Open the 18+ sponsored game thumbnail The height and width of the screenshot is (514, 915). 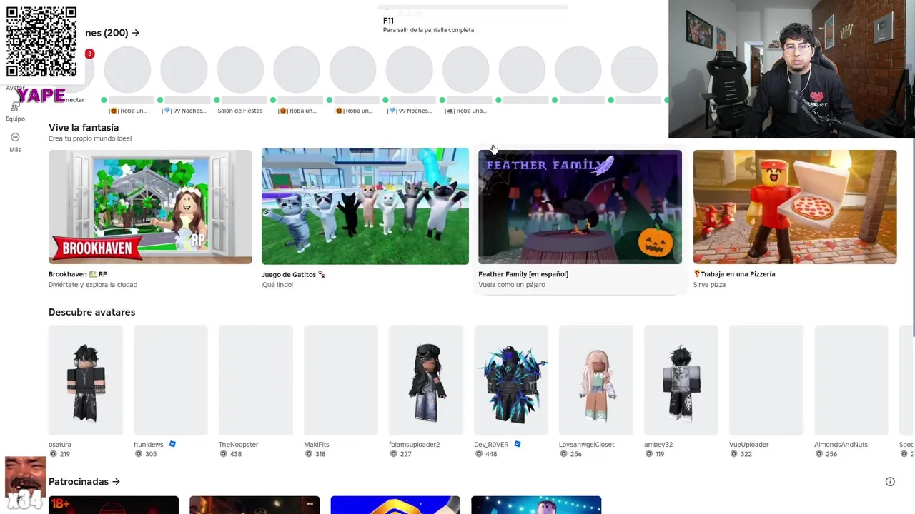(x=114, y=505)
